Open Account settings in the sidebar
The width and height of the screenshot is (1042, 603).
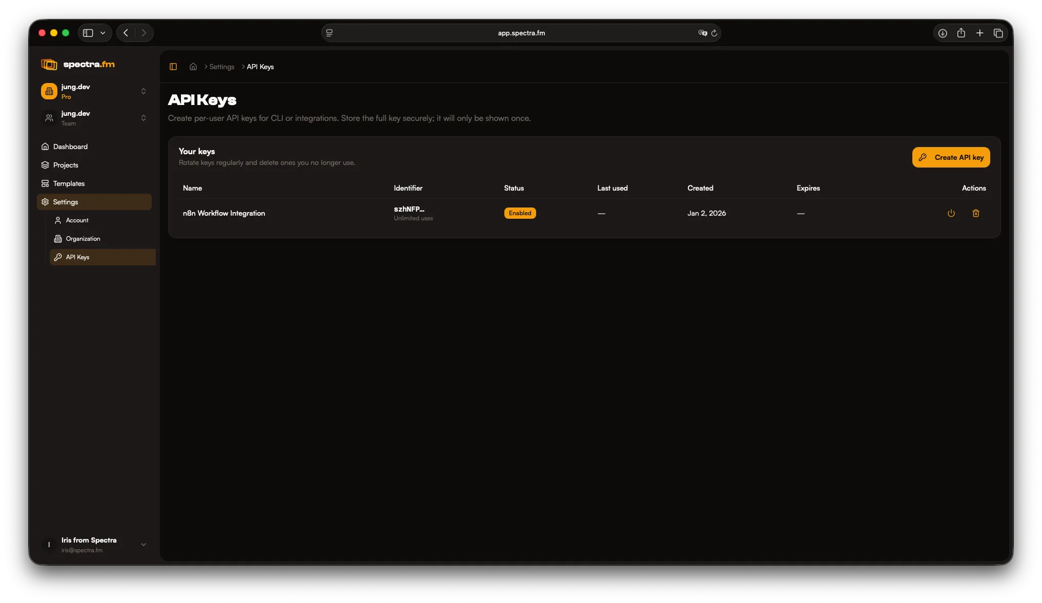click(77, 220)
